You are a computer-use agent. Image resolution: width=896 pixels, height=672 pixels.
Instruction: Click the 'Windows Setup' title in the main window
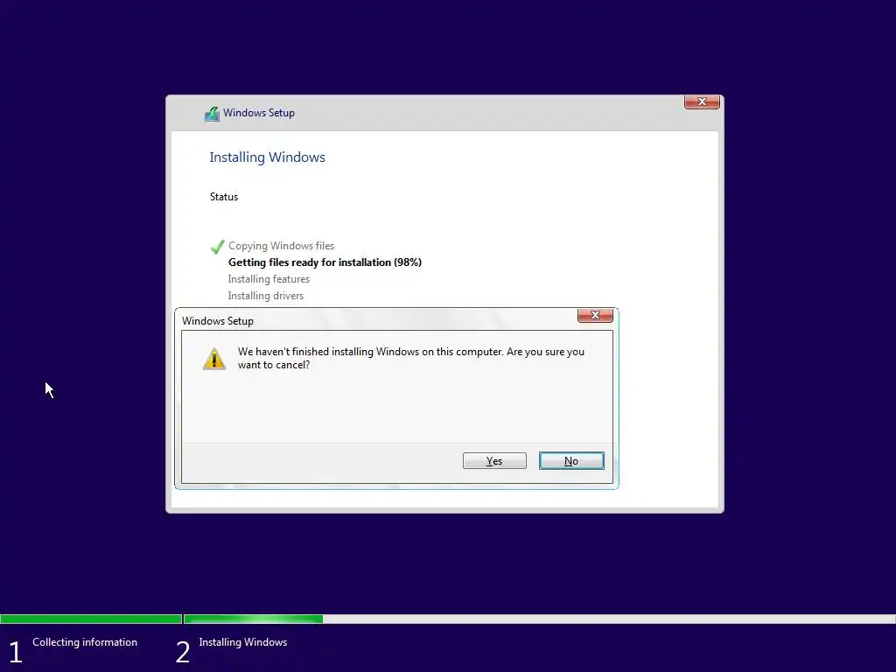pyautogui.click(x=259, y=113)
